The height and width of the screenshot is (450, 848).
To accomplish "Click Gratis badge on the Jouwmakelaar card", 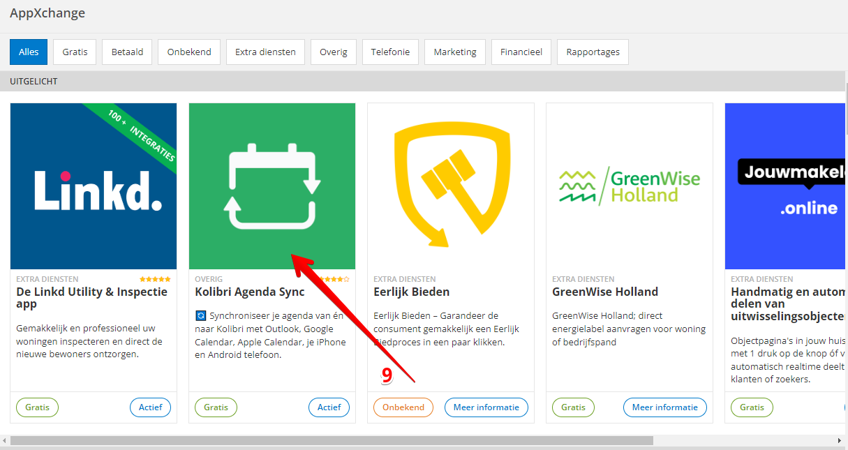I will (x=752, y=407).
